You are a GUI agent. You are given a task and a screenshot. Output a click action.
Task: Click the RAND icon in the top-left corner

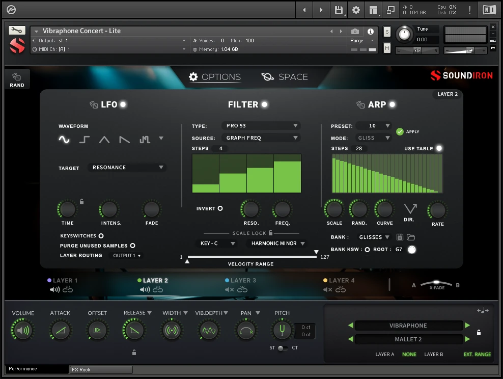(17, 78)
